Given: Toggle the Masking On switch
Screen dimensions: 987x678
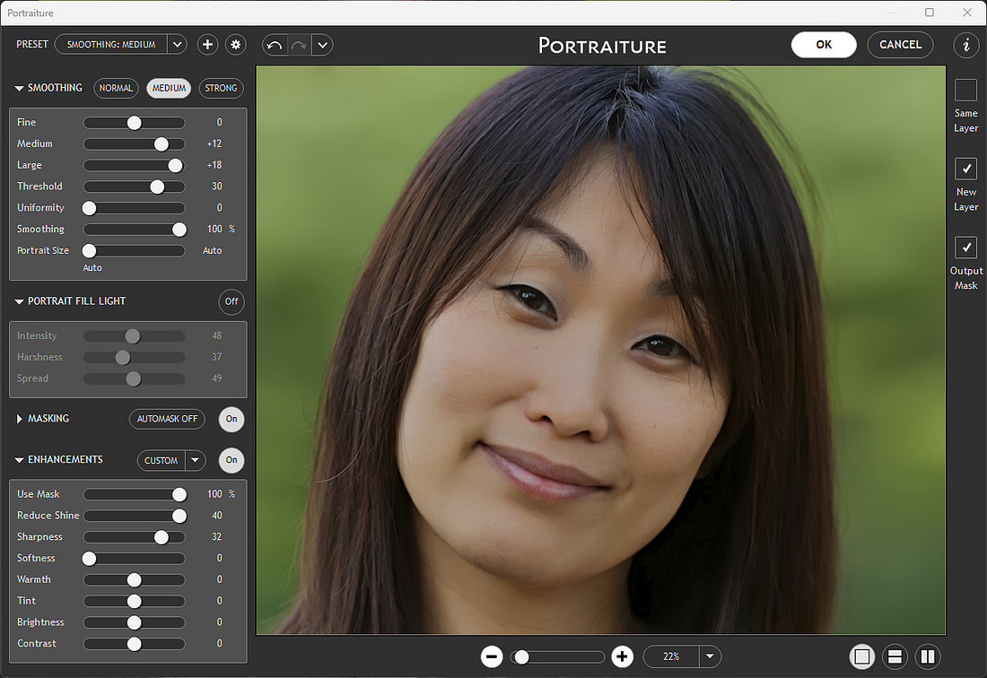Looking at the screenshot, I should tap(231, 419).
